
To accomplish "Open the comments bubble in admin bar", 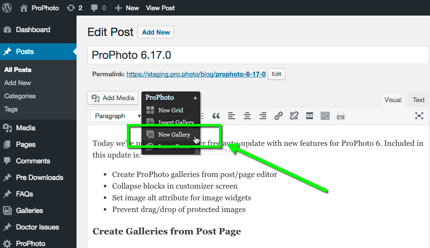I will coord(98,8).
